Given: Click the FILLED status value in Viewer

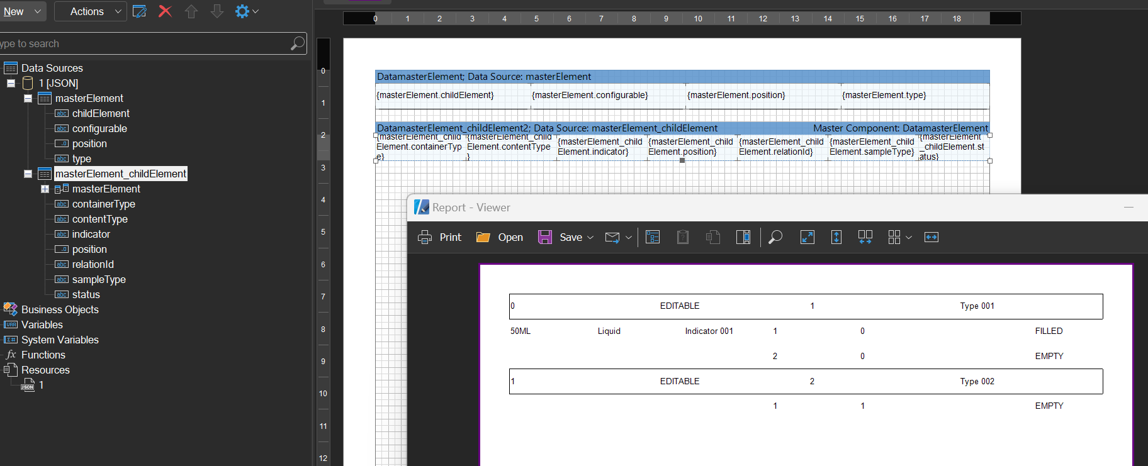Looking at the screenshot, I should coord(1049,331).
